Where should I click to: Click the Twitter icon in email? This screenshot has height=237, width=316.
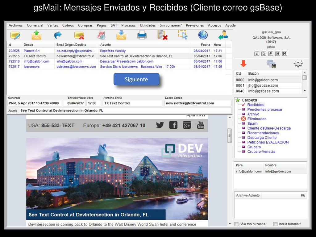tap(160, 125)
